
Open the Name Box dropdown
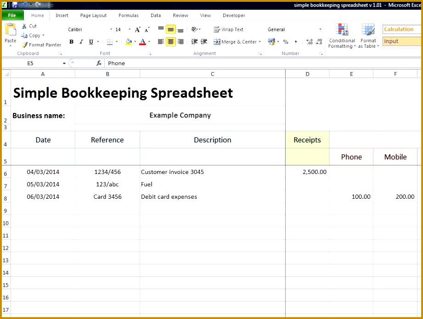pos(64,63)
